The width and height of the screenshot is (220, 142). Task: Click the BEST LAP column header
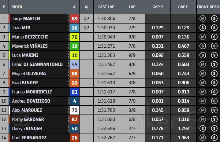pos(106,7)
